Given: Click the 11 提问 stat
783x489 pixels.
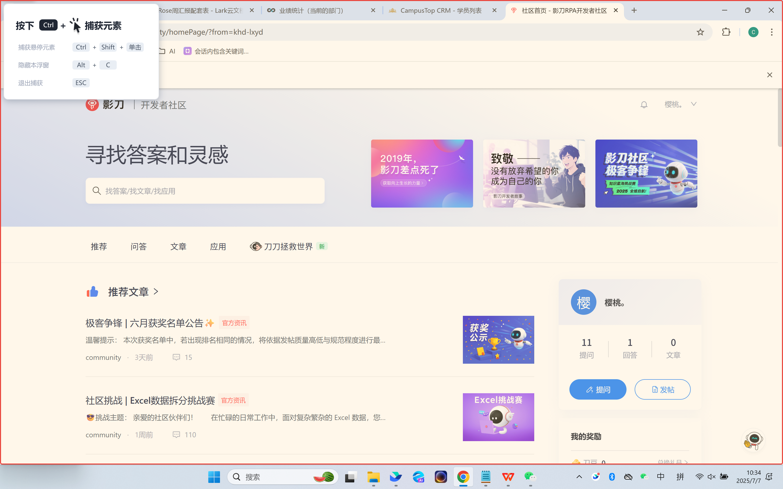Looking at the screenshot, I should click(586, 348).
